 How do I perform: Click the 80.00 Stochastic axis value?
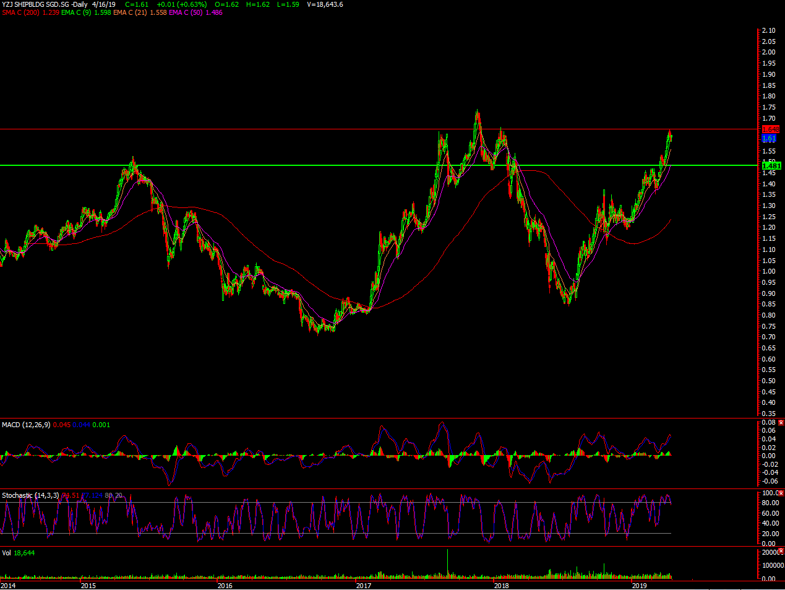[x=770, y=503]
